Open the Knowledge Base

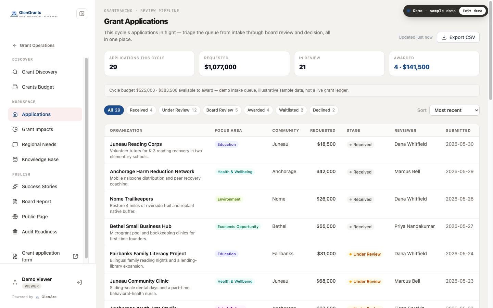click(45, 159)
